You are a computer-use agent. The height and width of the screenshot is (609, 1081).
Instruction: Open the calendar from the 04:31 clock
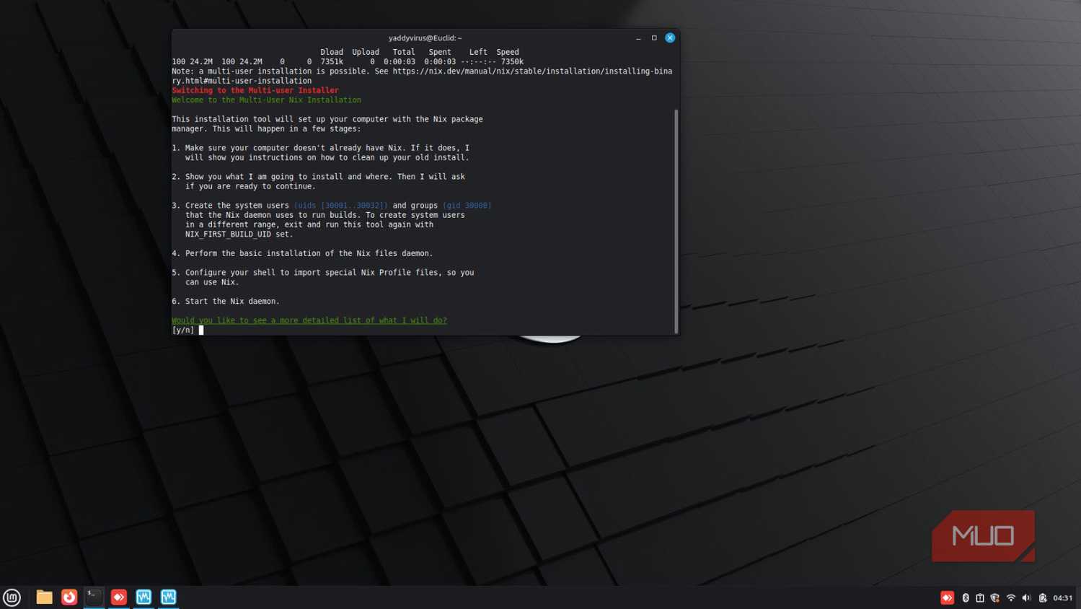[x=1063, y=597]
